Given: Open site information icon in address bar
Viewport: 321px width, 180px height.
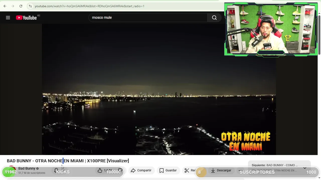Looking at the screenshot, I should click(x=30, y=6).
